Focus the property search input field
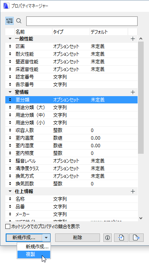 click(x=82, y=21)
